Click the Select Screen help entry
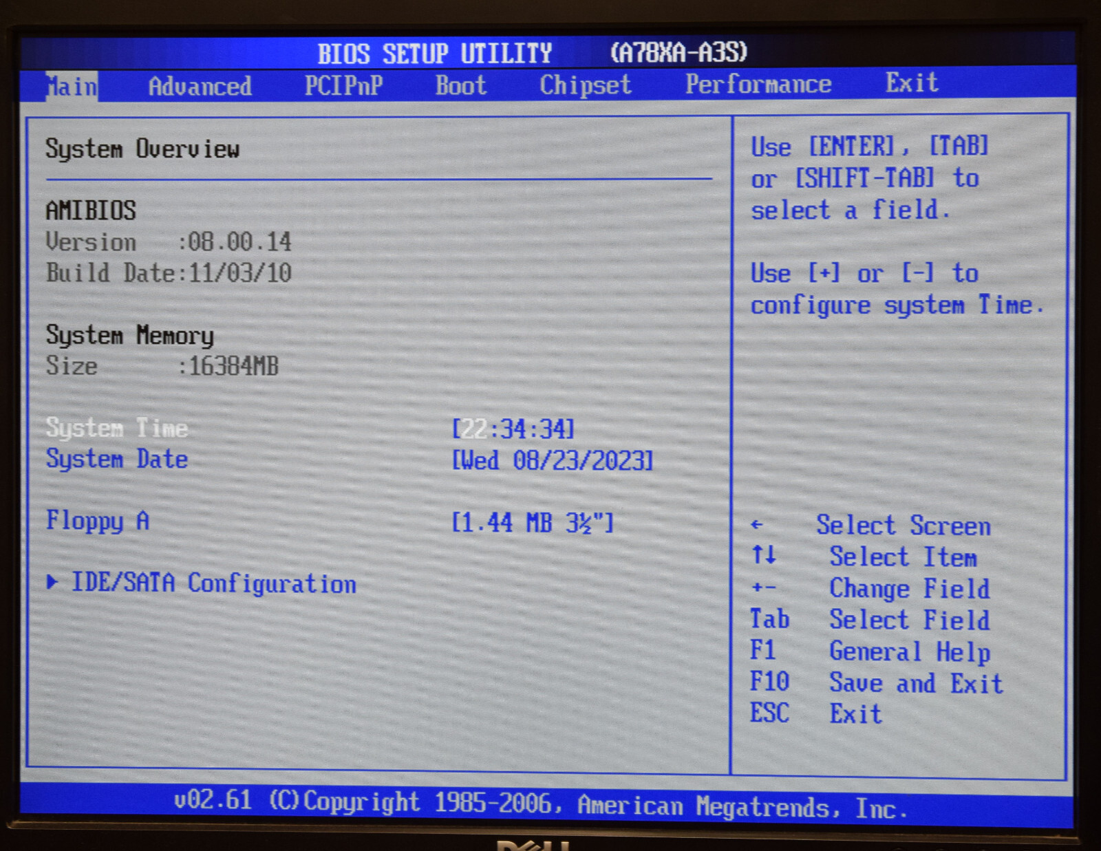The width and height of the screenshot is (1101, 851). click(x=904, y=526)
